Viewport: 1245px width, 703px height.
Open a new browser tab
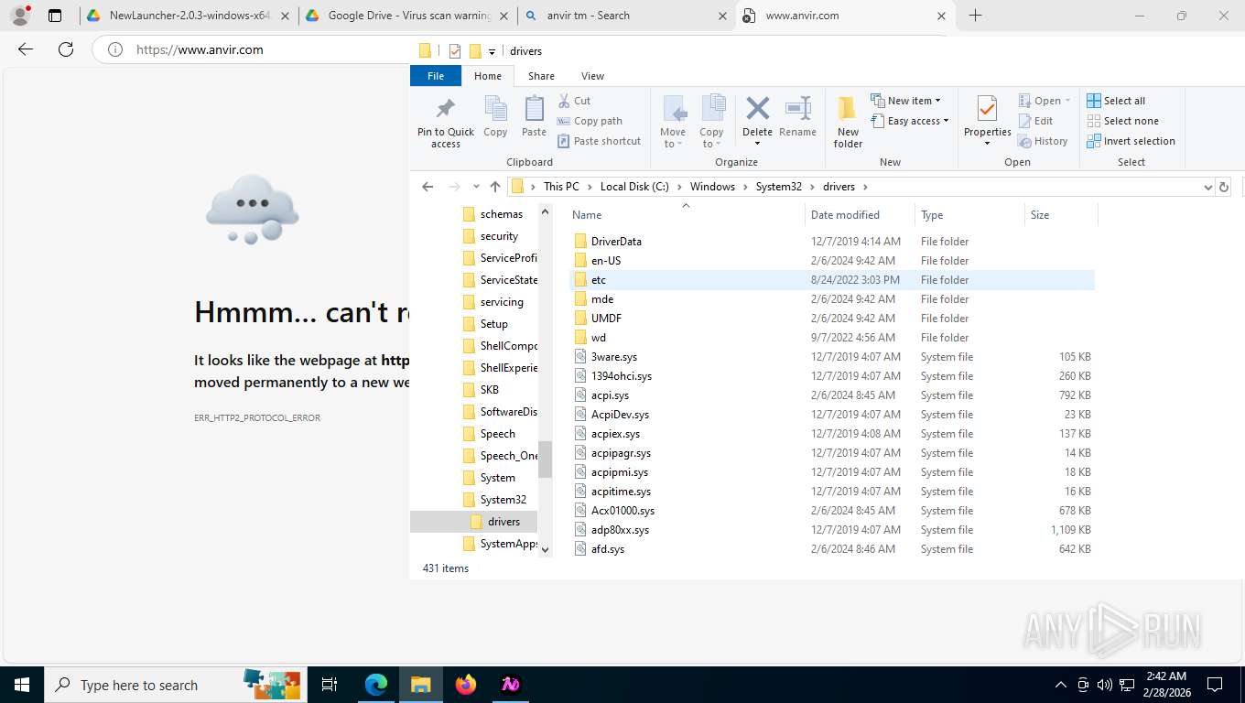pos(975,16)
